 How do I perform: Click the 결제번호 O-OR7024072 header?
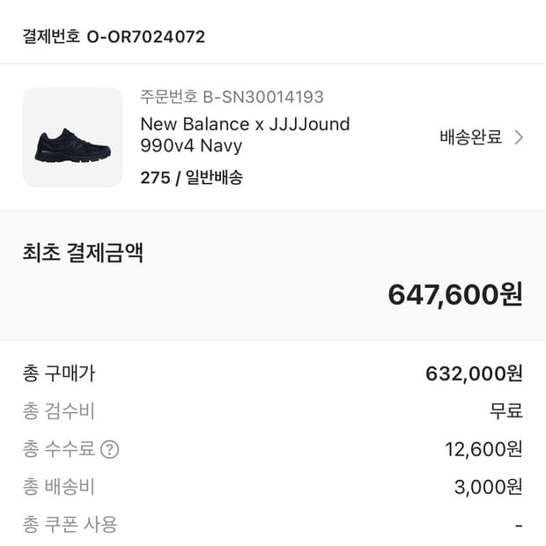pyautogui.click(x=114, y=36)
